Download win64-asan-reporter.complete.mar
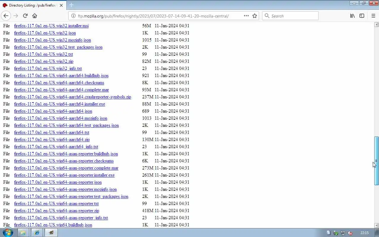The image size is (379, 237). [x=66, y=168]
